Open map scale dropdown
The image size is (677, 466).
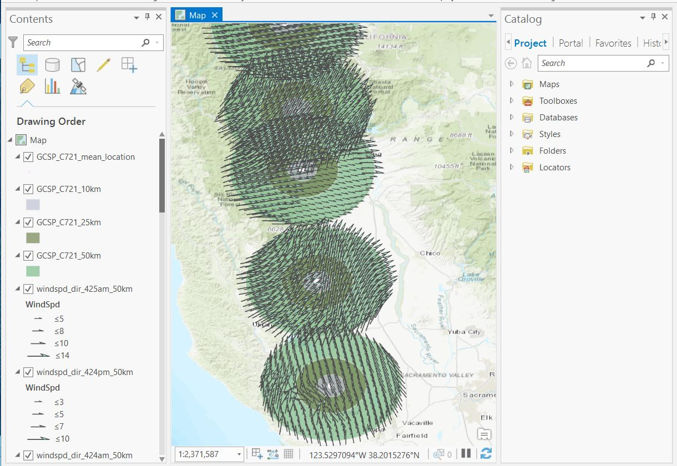pyautogui.click(x=239, y=454)
